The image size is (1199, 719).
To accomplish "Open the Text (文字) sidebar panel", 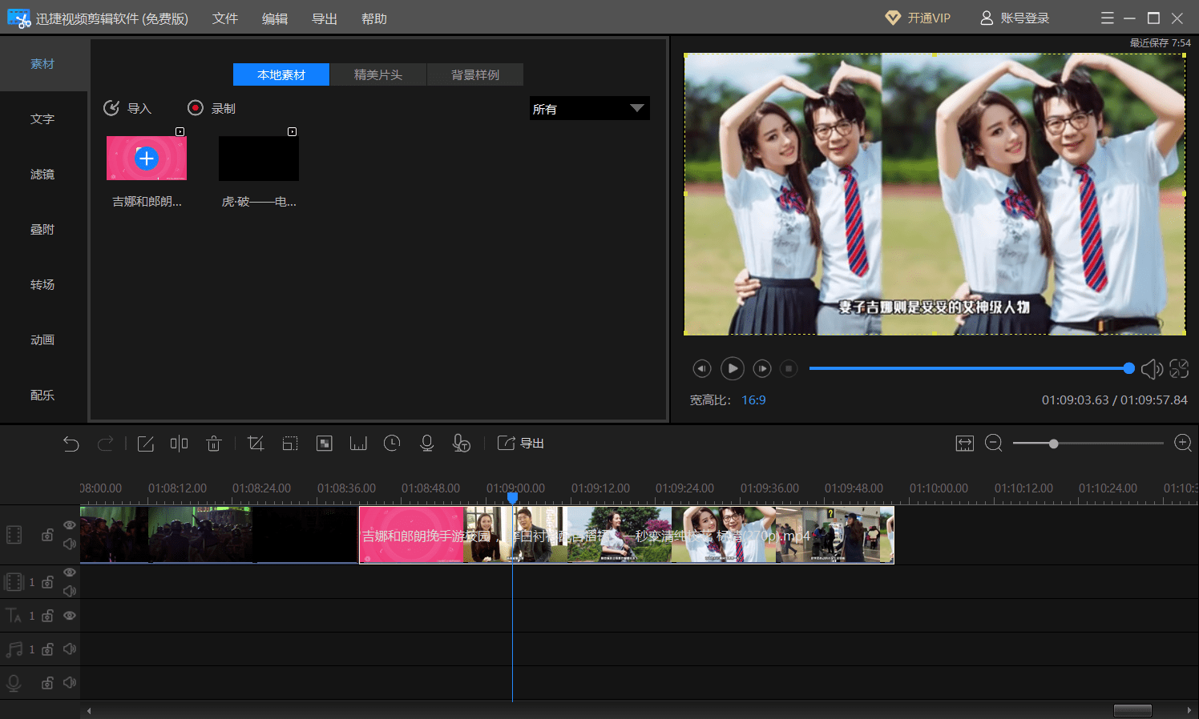I will [43, 119].
